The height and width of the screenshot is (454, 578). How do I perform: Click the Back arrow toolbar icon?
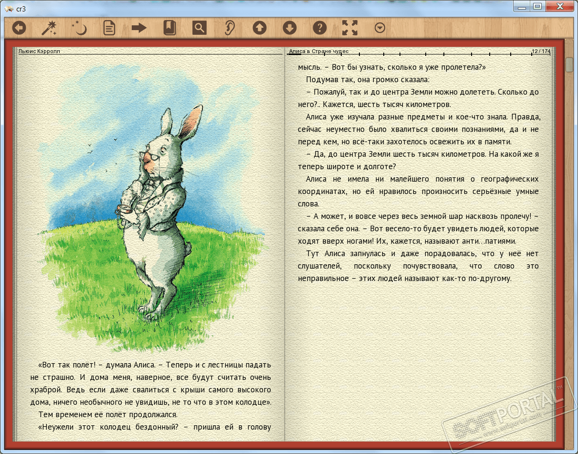19,28
